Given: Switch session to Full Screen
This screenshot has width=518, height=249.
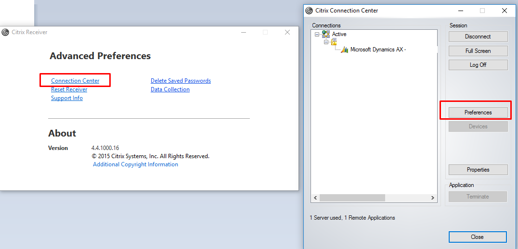Looking at the screenshot, I should click(x=478, y=51).
